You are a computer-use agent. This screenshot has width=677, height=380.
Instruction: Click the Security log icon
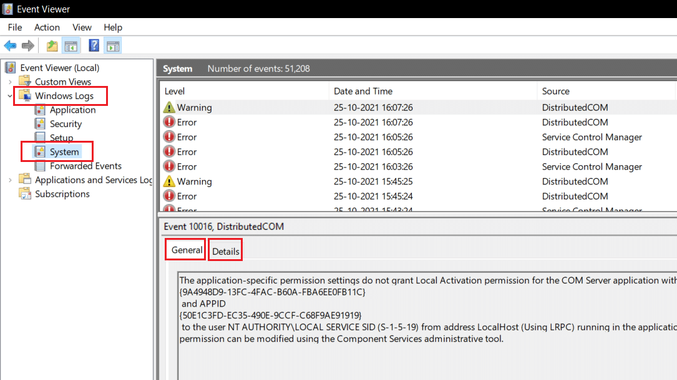coord(40,123)
